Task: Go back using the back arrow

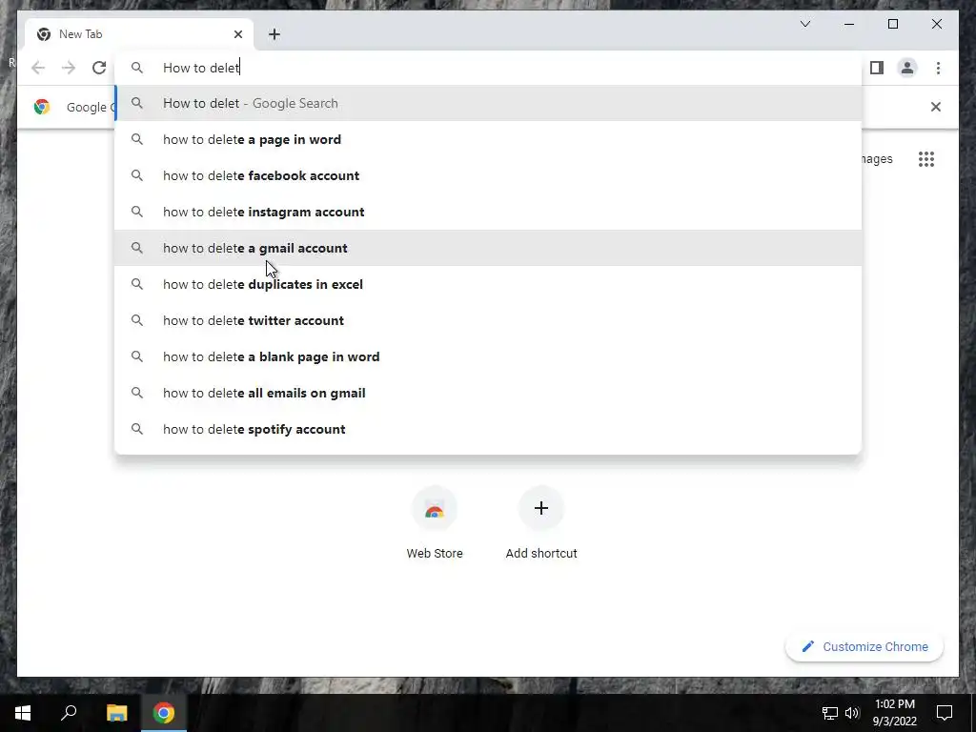Action: pos(38,68)
